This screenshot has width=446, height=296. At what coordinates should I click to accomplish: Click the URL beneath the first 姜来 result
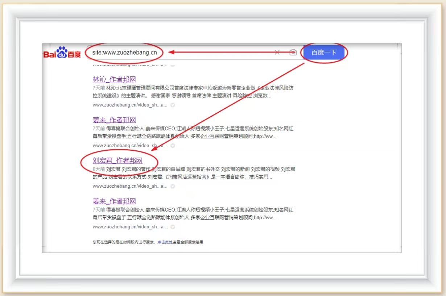pyautogui.click(x=130, y=146)
